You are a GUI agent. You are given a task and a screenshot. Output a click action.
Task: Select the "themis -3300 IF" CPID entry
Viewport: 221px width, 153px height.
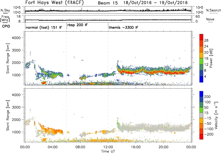click(x=123, y=27)
